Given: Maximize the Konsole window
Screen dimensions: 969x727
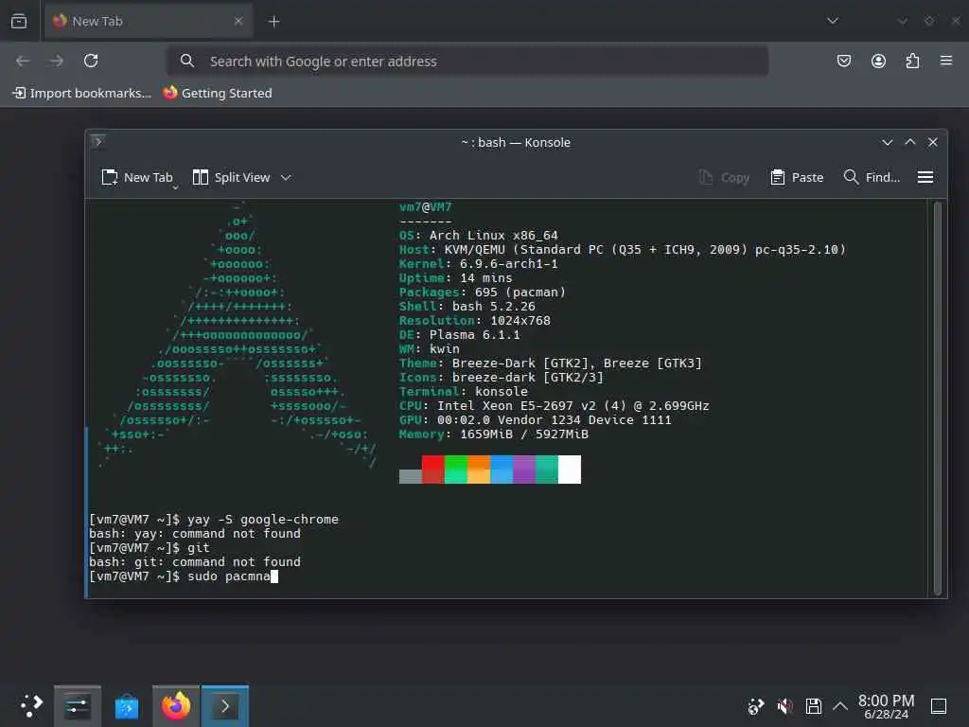Looking at the screenshot, I should [910, 142].
